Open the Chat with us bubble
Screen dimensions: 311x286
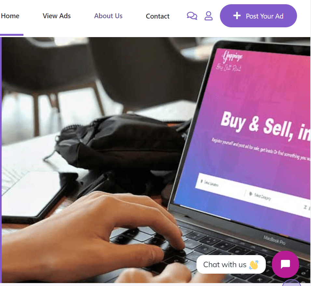point(231,265)
